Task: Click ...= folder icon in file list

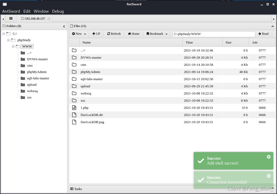Action: tap(74, 50)
